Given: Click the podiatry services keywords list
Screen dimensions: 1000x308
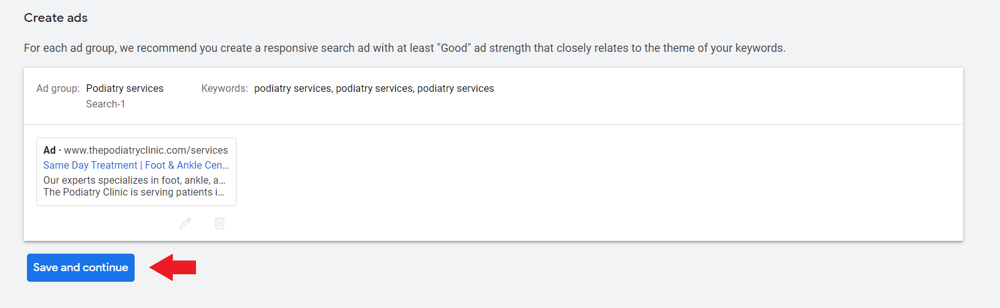Looking at the screenshot, I should point(374,88).
